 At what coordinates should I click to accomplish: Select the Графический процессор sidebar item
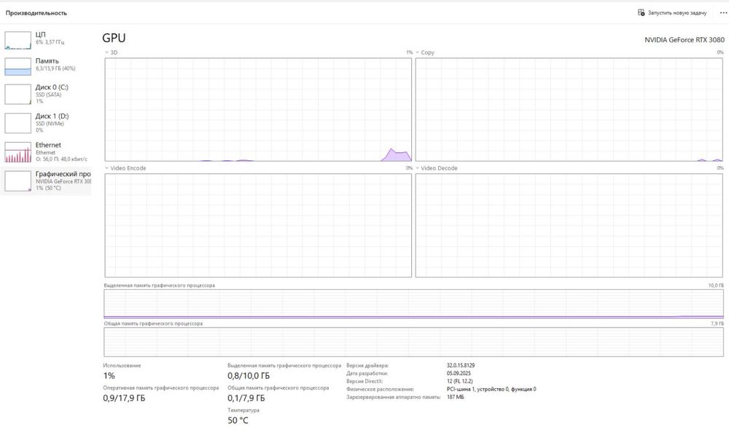tap(47, 181)
